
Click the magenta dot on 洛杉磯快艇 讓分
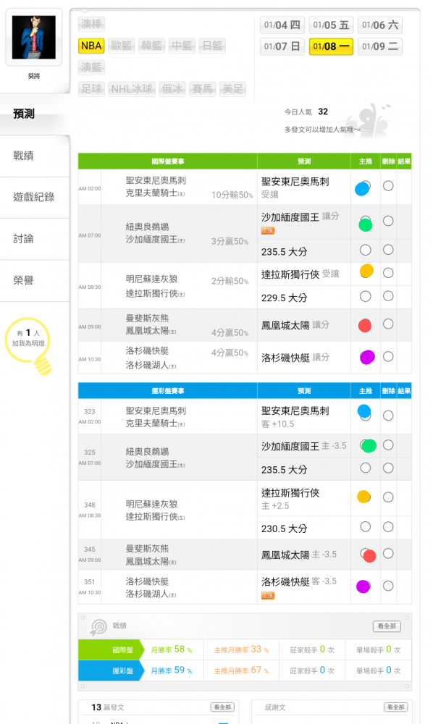[367, 358]
